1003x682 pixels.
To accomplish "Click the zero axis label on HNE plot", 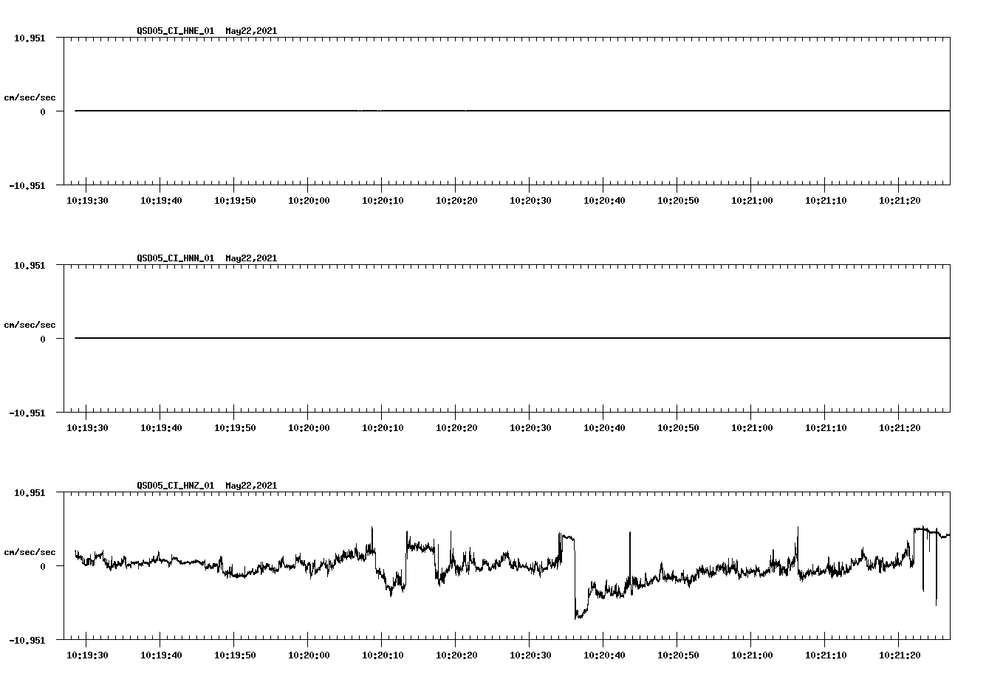I will tap(43, 111).
